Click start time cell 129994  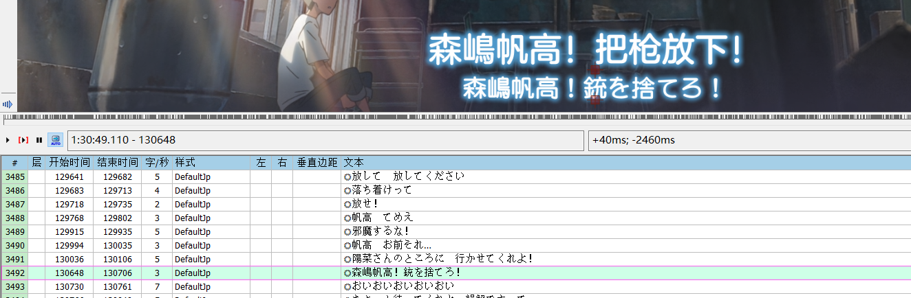coord(69,245)
